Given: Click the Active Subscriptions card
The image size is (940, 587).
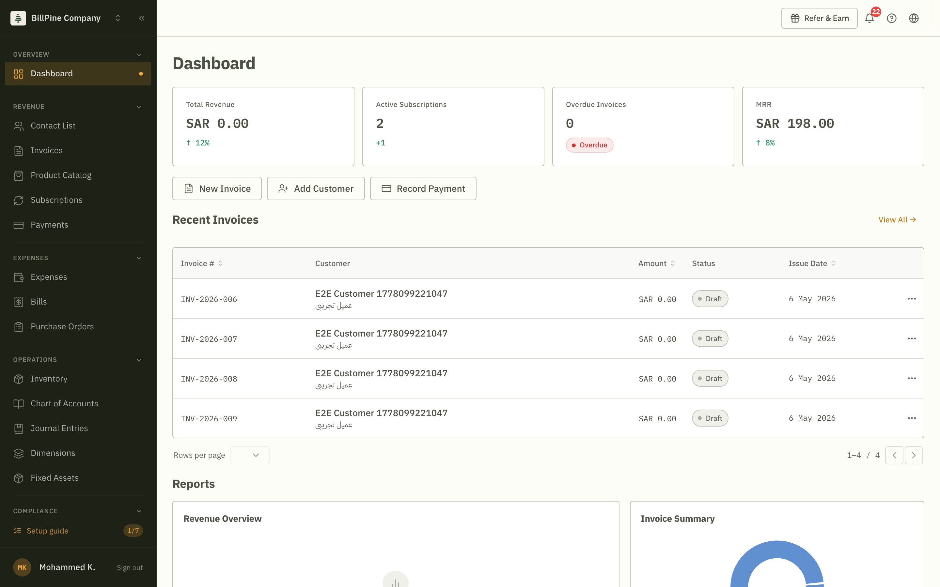Looking at the screenshot, I should pyautogui.click(x=453, y=127).
